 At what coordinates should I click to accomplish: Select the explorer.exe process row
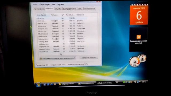point(62,29)
